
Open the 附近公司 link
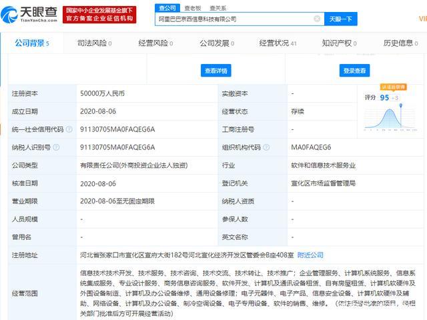click(x=310, y=255)
